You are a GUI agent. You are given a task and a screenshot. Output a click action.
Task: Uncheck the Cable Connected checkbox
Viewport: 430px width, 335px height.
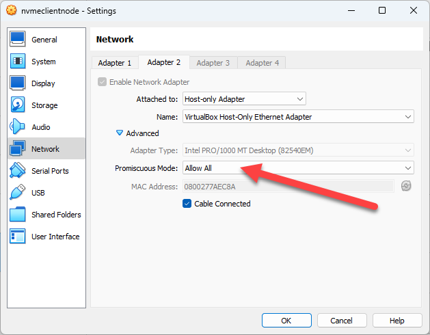click(x=187, y=204)
